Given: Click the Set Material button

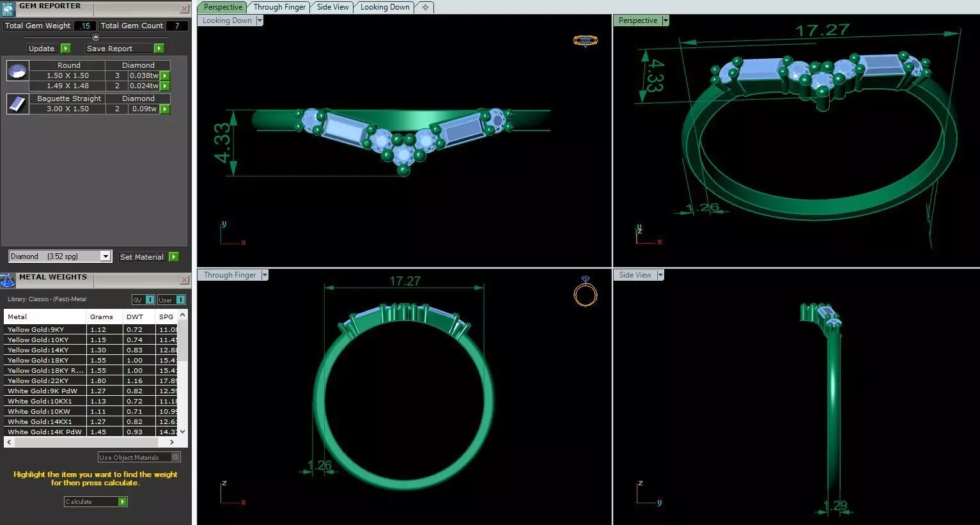Looking at the screenshot, I should click(x=142, y=257).
